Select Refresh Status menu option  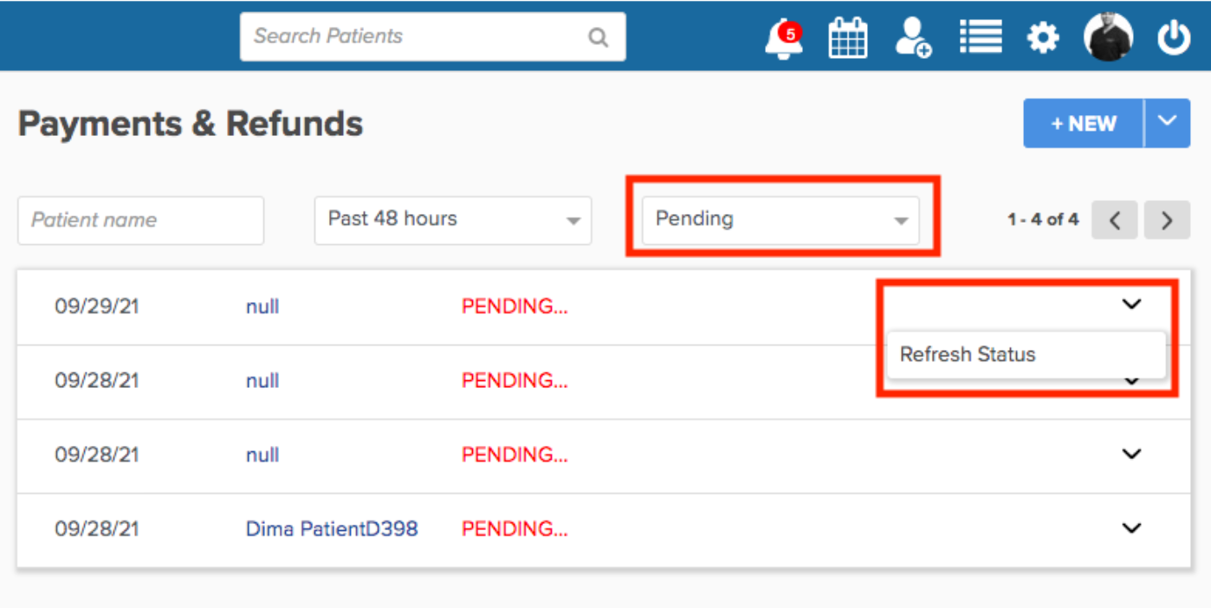pyautogui.click(x=1026, y=354)
